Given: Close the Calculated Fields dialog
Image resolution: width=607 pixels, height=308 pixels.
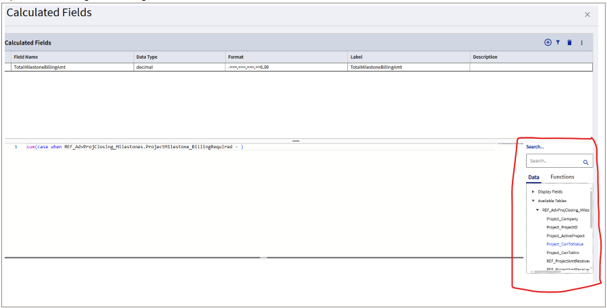Looking at the screenshot, I should coord(587,15).
